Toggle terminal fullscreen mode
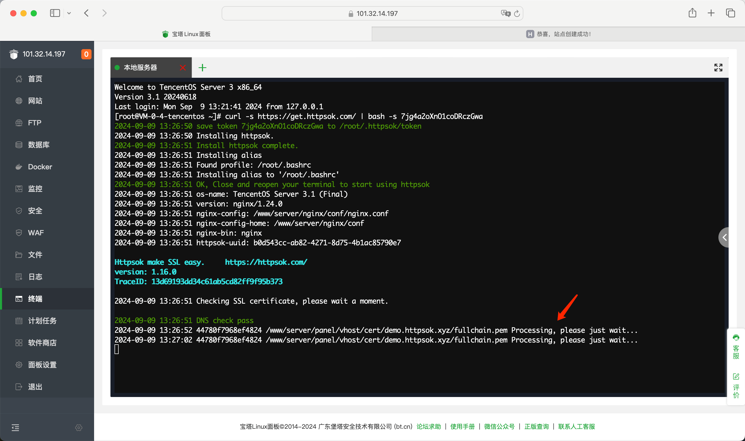The width and height of the screenshot is (745, 441). pos(718,68)
